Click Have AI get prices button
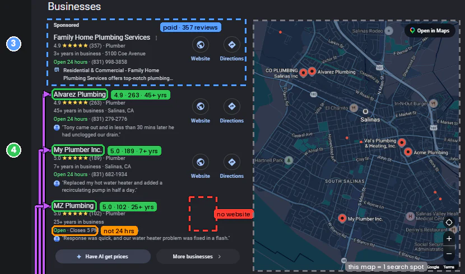465x274 pixels. [x=103, y=257]
